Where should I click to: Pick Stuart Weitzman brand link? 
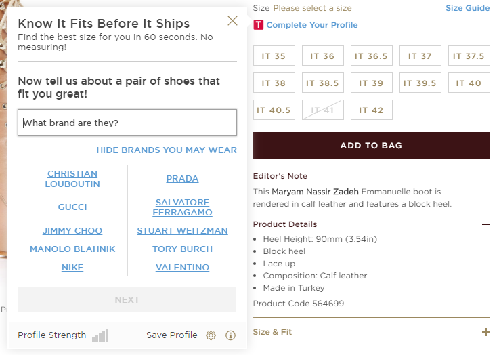[x=182, y=231]
